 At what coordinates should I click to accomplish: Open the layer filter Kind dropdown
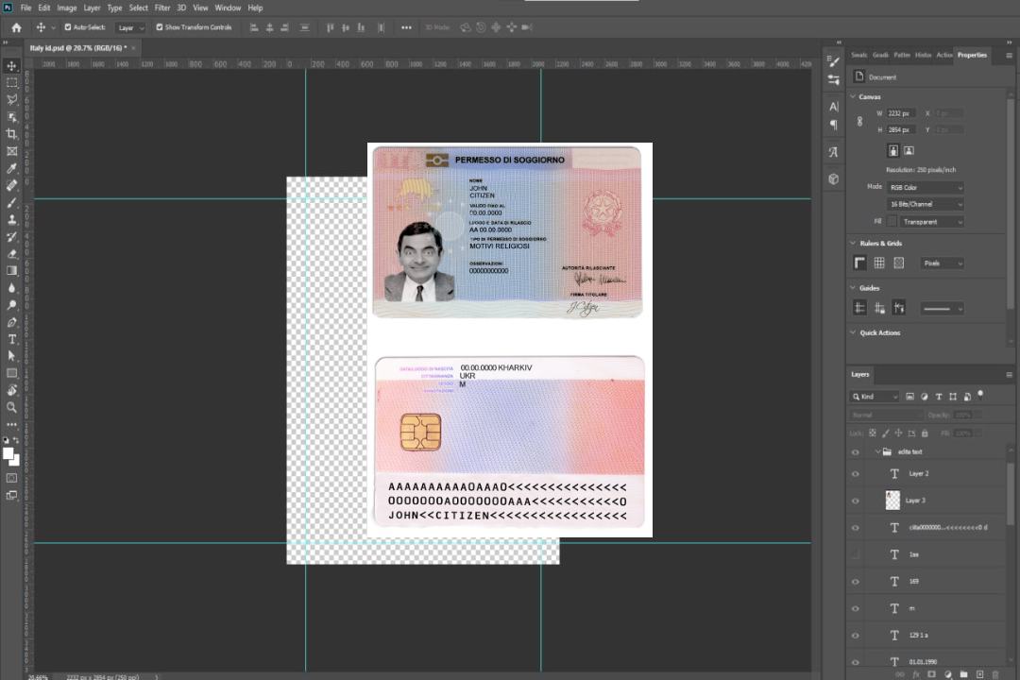tap(875, 397)
